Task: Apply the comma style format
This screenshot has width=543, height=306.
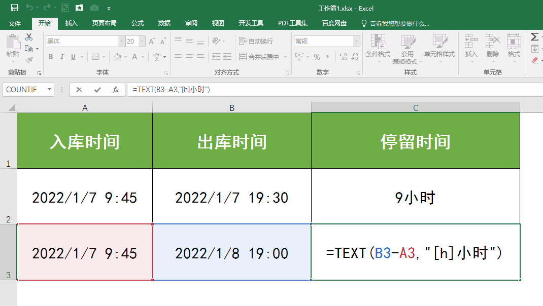Action: pos(327,57)
